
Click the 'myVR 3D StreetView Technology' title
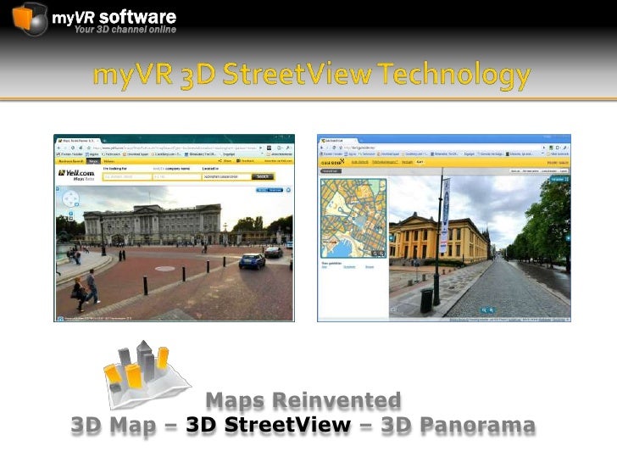coord(312,75)
